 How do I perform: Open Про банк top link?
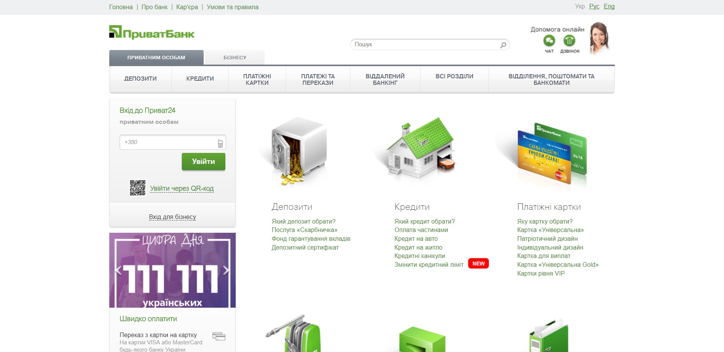coord(154,7)
